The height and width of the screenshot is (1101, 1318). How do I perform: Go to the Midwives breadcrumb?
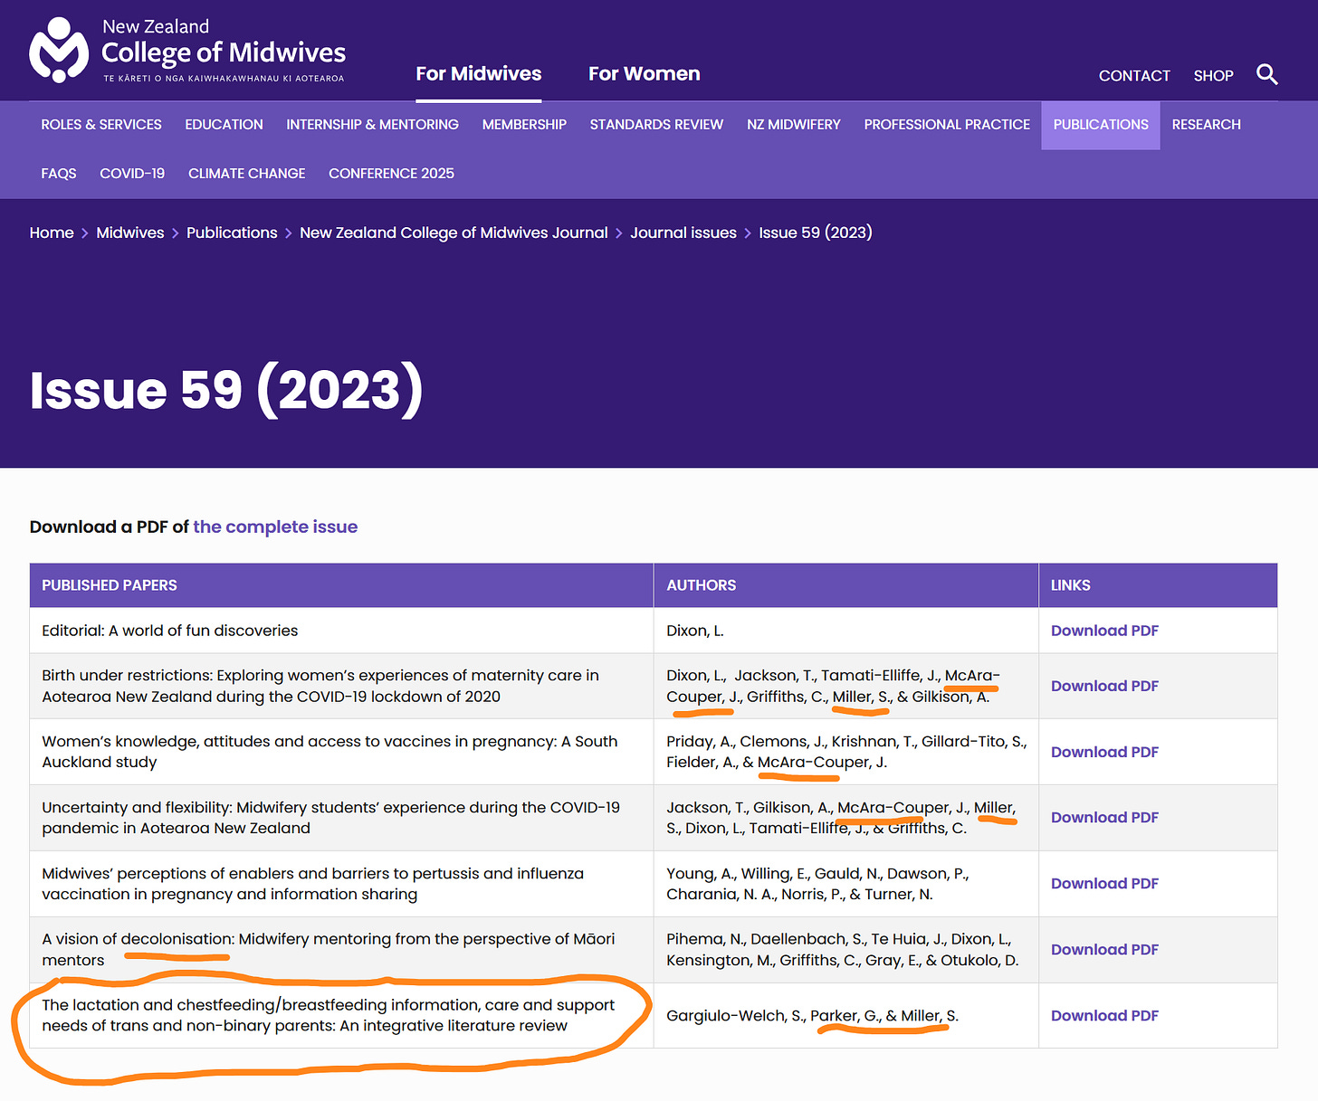point(130,233)
